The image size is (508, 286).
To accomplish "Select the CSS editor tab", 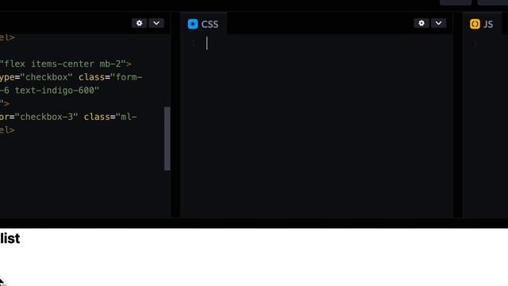I will [x=203, y=24].
